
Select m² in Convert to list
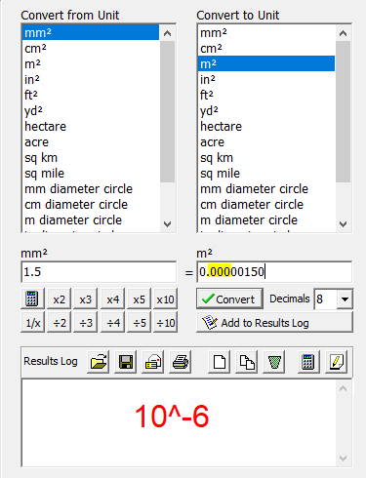point(266,63)
